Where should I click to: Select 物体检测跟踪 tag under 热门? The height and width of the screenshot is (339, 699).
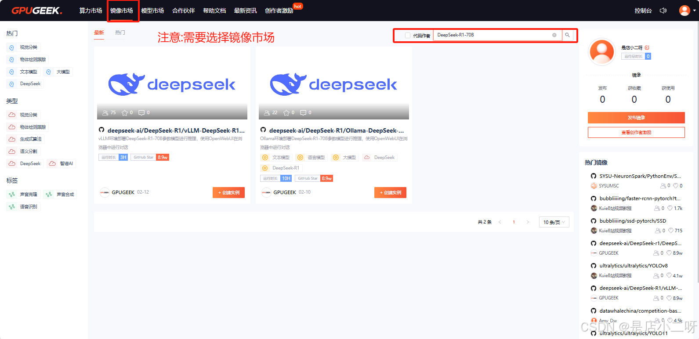click(28, 60)
